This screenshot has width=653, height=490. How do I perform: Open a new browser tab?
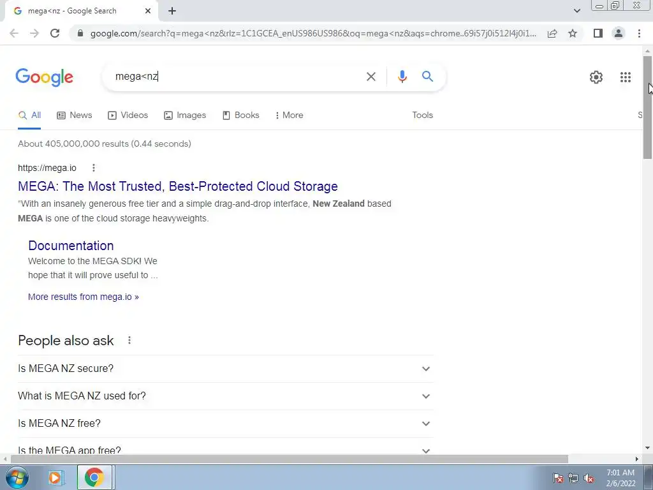coord(172,11)
